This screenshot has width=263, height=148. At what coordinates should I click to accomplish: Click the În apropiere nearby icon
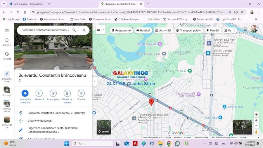53,93
